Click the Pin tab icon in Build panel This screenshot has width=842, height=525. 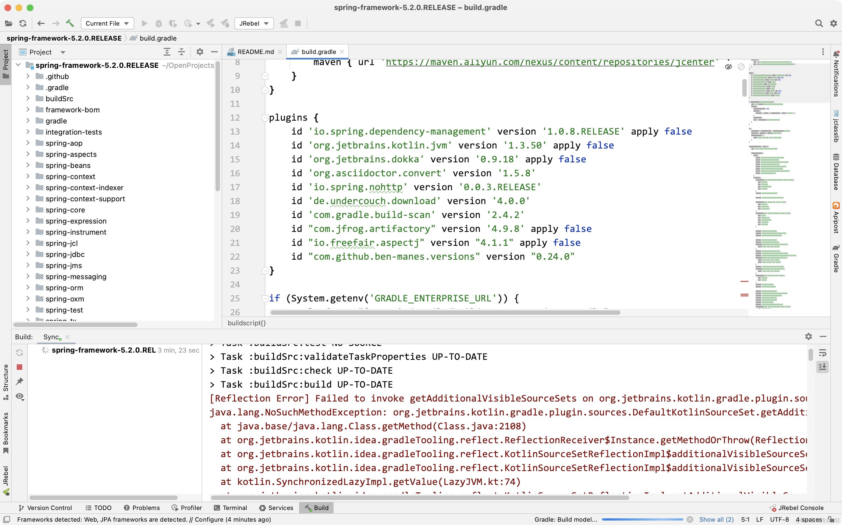[19, 382]
